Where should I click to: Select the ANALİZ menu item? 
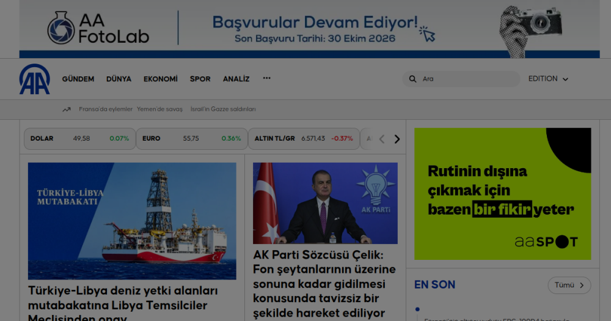pos(236,79)
